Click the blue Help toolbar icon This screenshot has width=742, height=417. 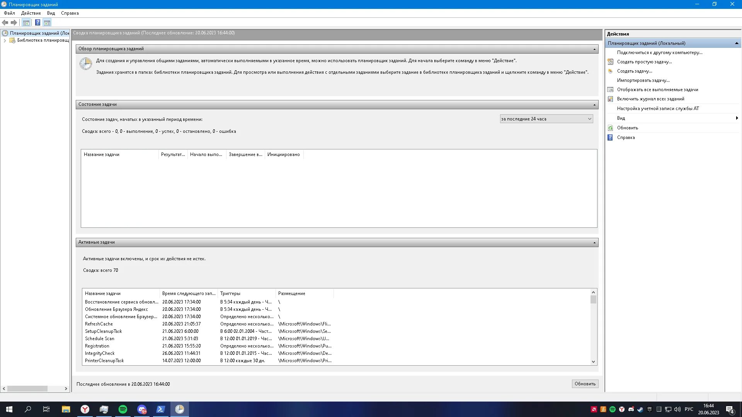pos(37,22)
